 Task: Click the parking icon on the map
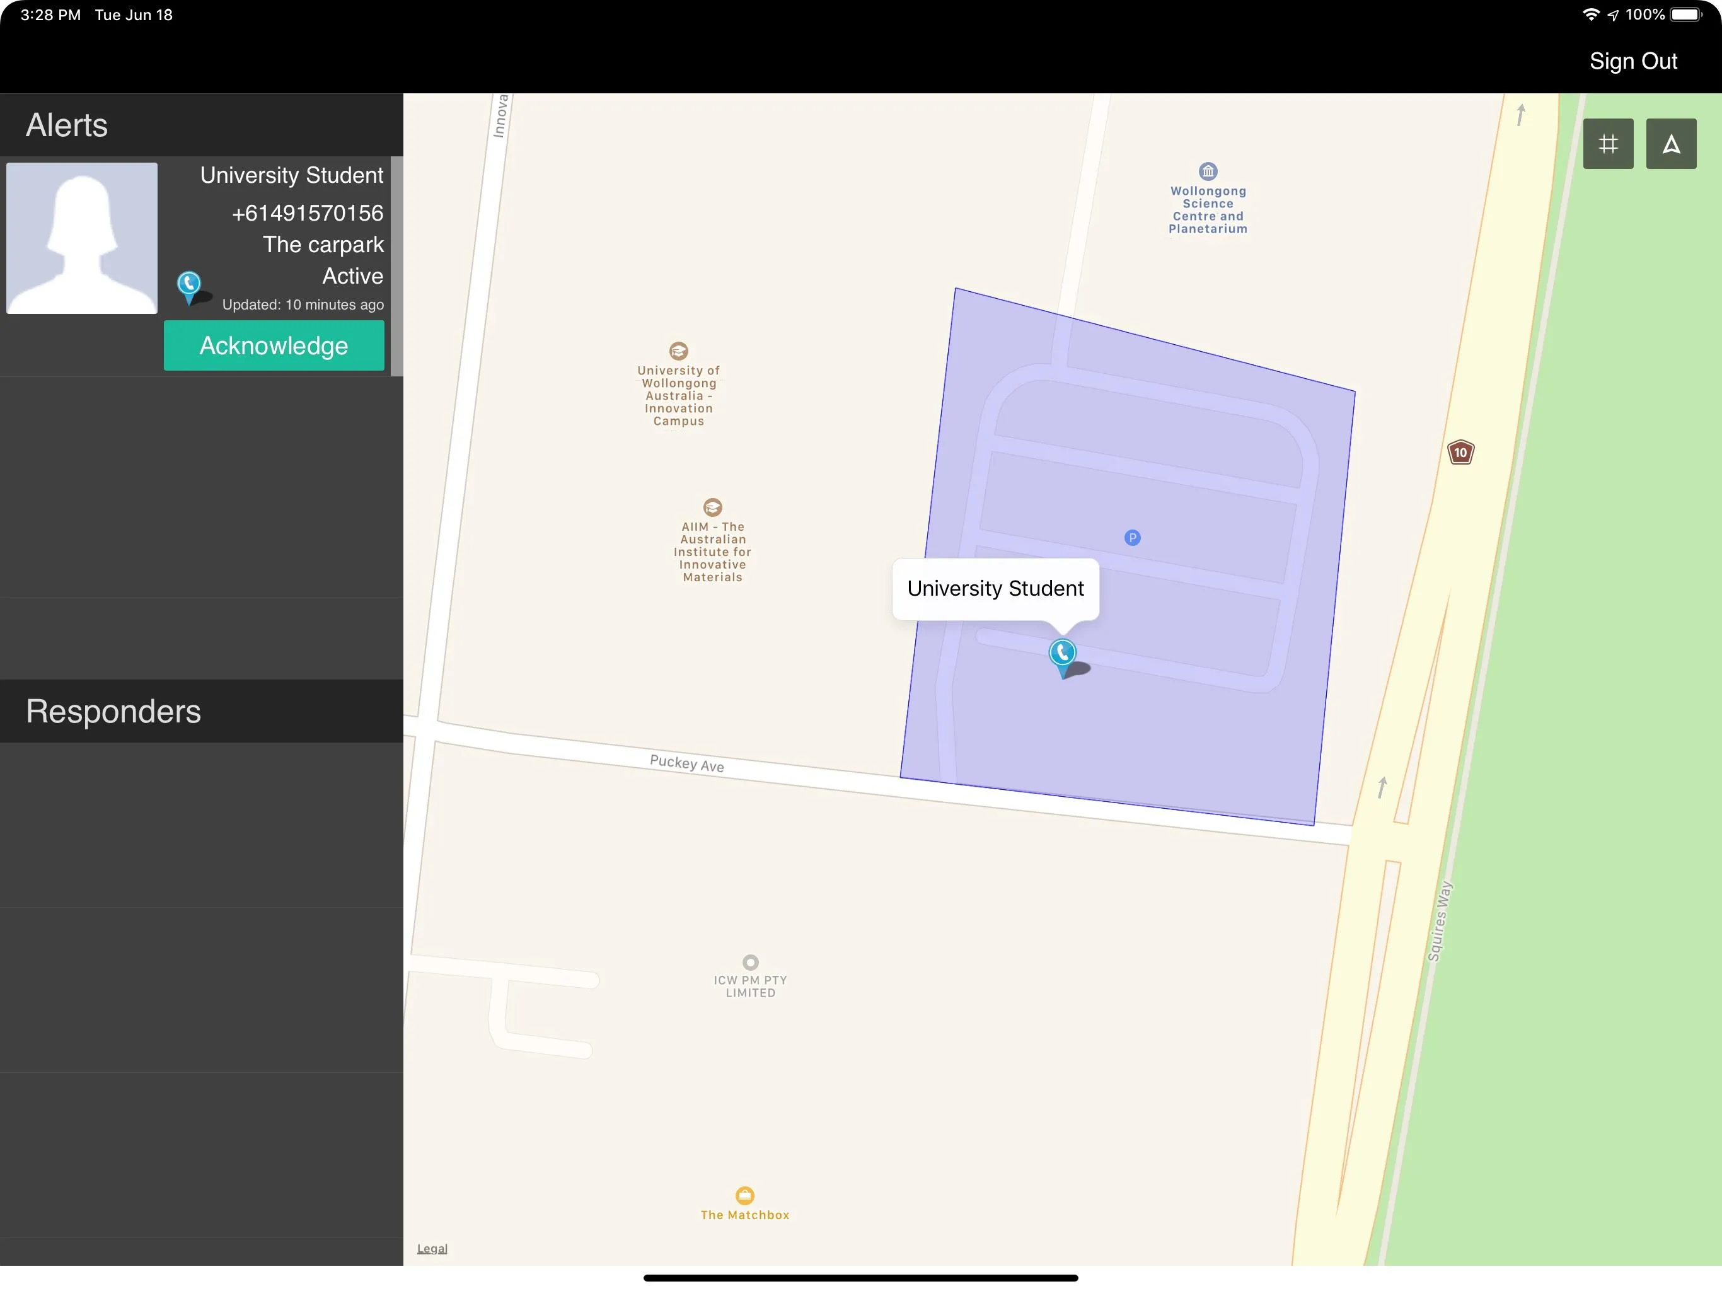[x=1132, y=536]
